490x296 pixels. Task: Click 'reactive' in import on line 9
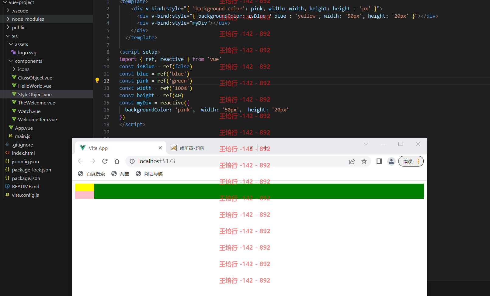click(172, 59)
